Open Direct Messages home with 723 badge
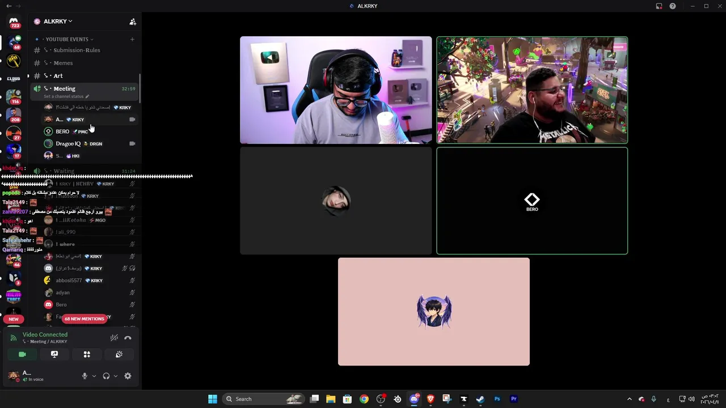The width and height of the screenshot is (726, 408). click(14, 22)
